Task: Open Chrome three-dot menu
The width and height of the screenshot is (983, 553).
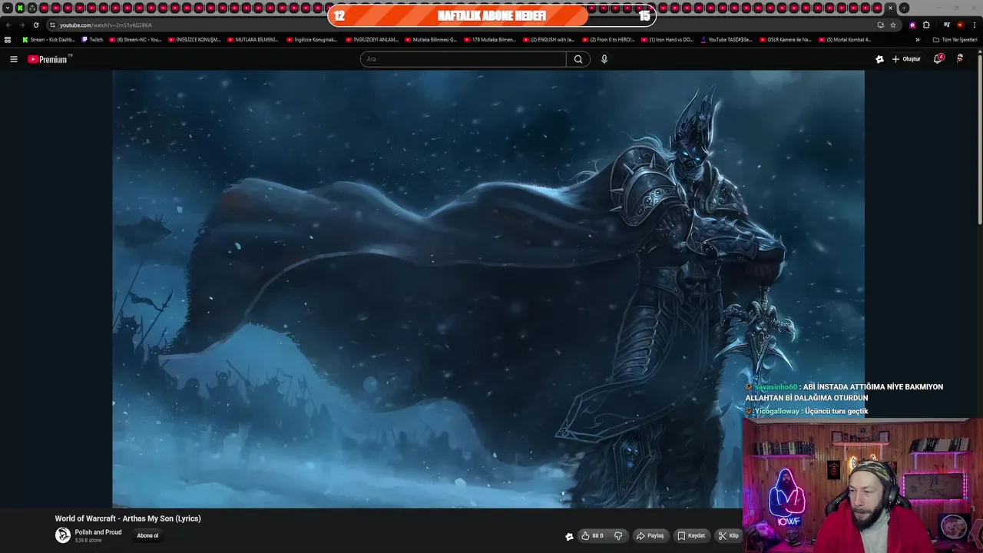Action: (x=974, y=25)
